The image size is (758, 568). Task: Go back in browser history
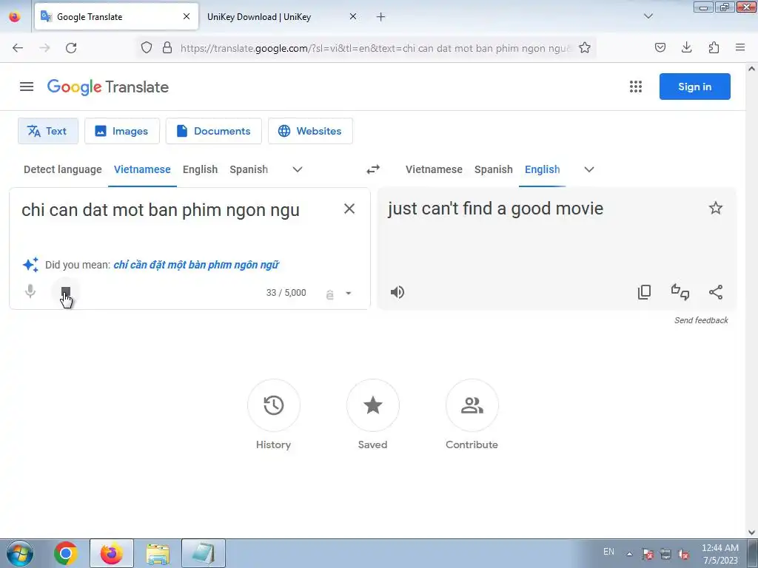[x=18, y=48]
